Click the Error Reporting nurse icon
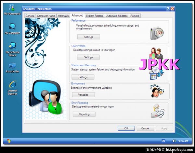The height and width of the screenshot is (153, 195). point(158,111)
